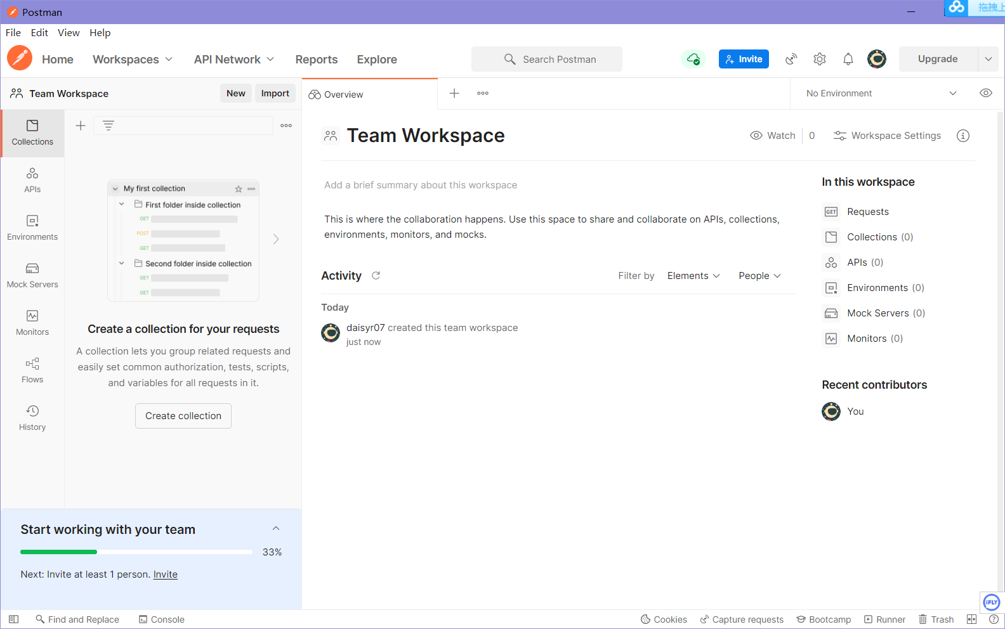Open Capture requests from status bar
This screenshot has width=1005, height=629.
[x=742, y=619]
